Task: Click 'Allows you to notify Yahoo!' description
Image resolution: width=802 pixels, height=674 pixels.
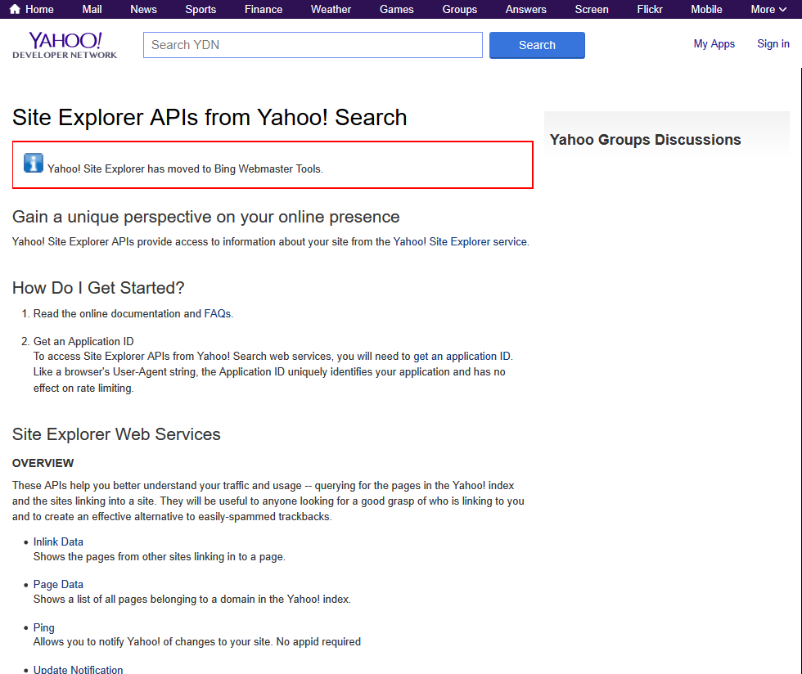Action: pyautogui.click(x=197, y=642)
